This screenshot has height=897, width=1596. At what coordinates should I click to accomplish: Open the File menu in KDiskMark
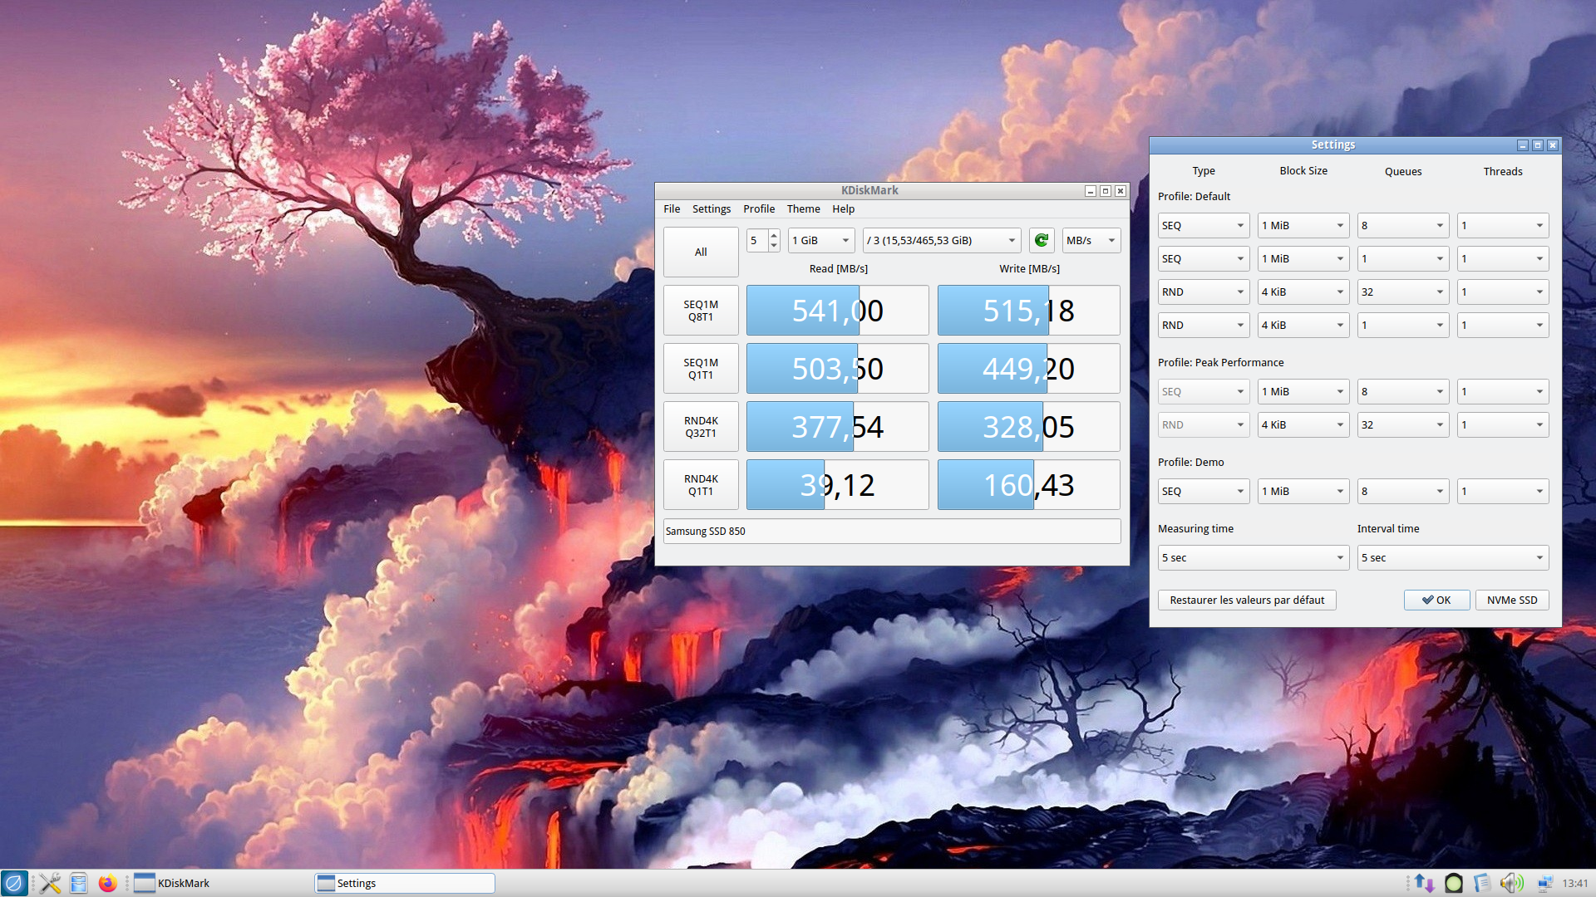click(672, 208)
